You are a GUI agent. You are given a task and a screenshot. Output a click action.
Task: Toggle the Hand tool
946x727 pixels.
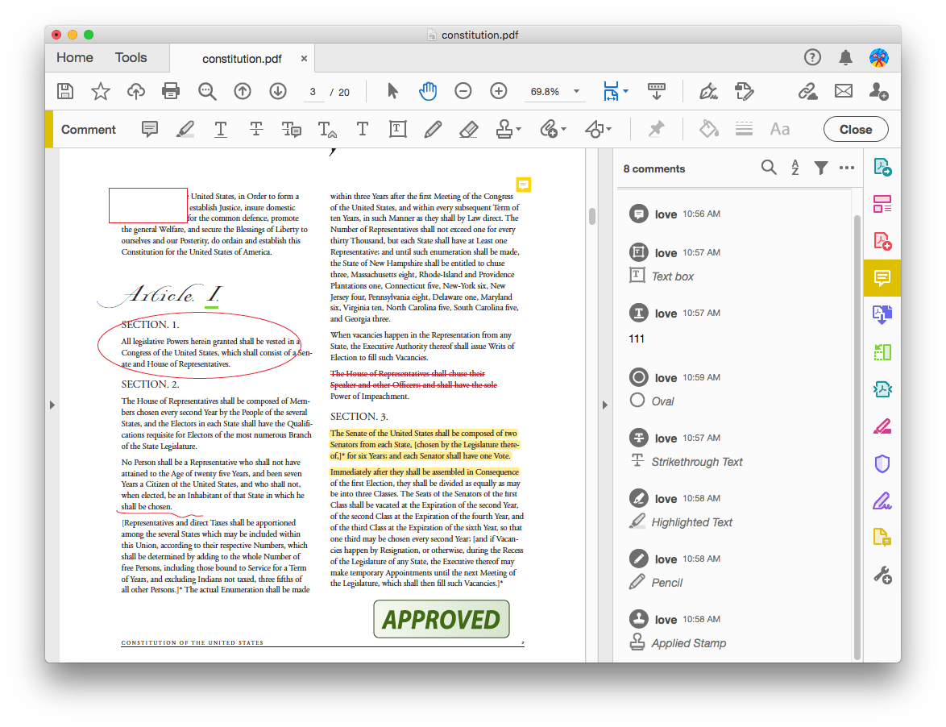tap(428, 90)
